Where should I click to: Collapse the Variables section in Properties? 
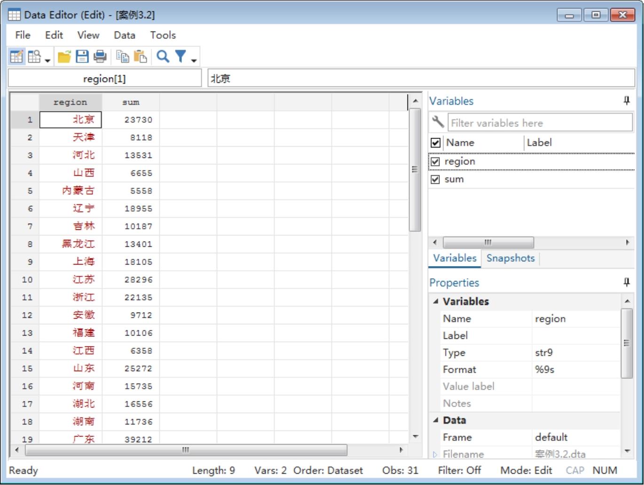coord(436,302)
